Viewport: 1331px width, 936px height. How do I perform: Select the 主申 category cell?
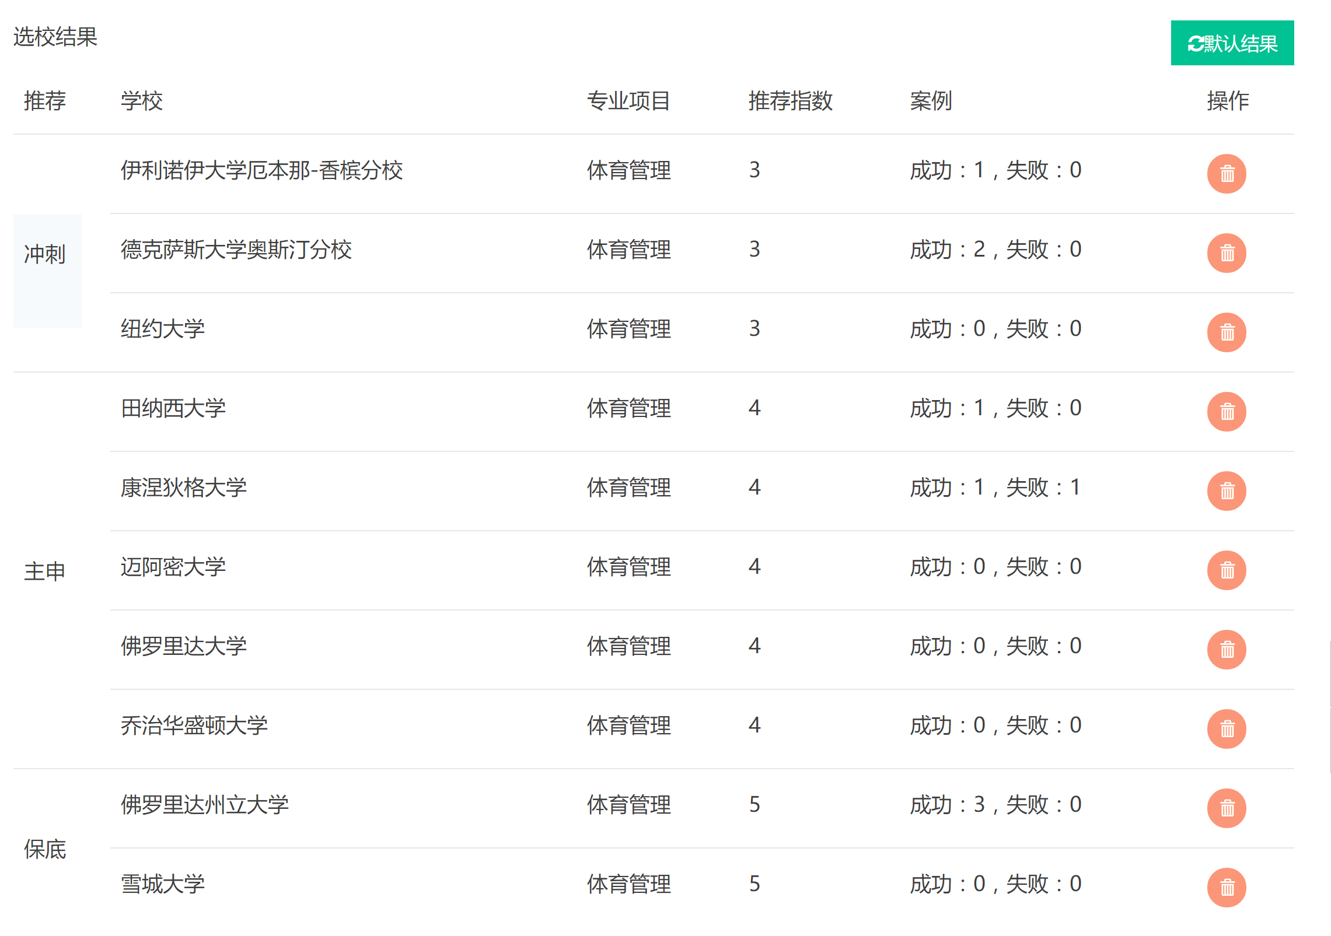45,571
